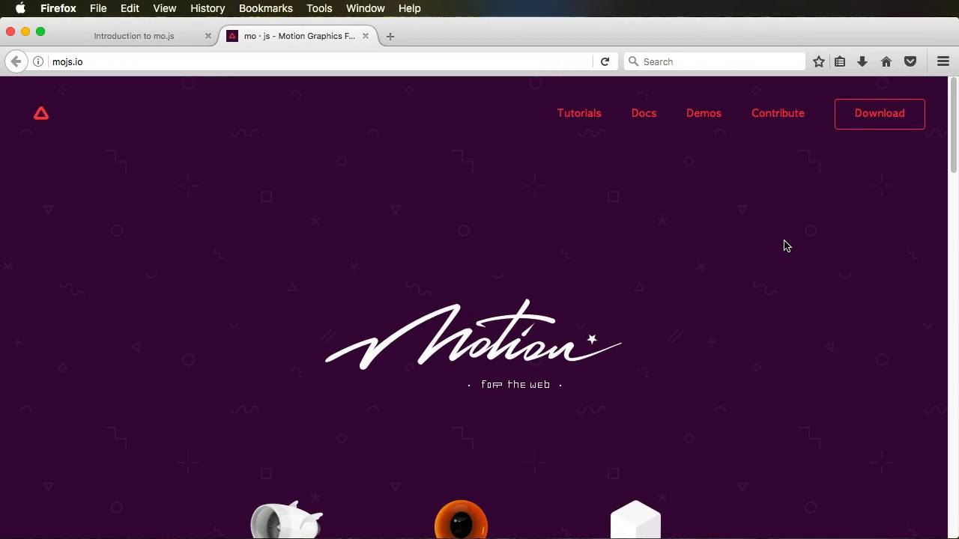Image resolution: width=959 pixels, height=539 pixels.
Task: Open the Firefox hamburger menu
Action: (x=943, y=61)
